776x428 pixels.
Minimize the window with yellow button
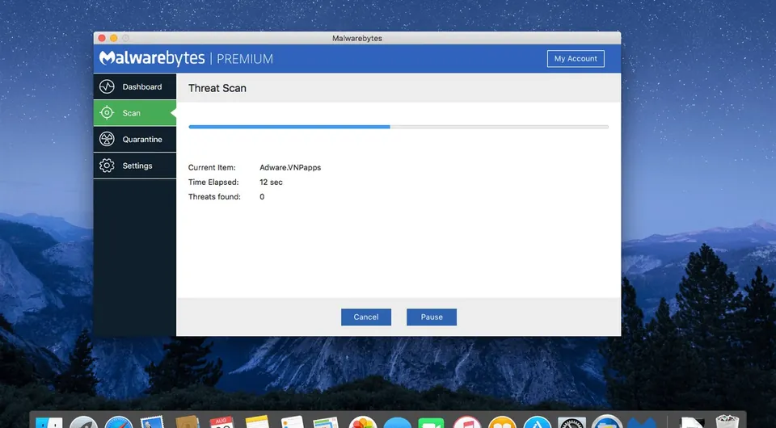click(114, 38)
